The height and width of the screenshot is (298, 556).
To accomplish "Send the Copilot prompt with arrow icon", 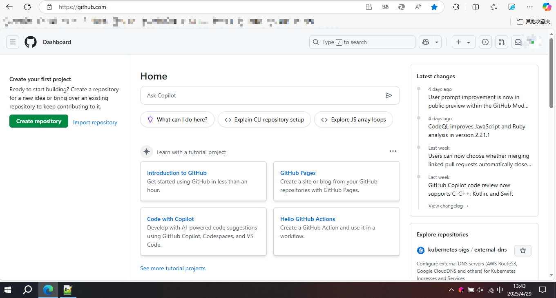I will click(389, 95).
